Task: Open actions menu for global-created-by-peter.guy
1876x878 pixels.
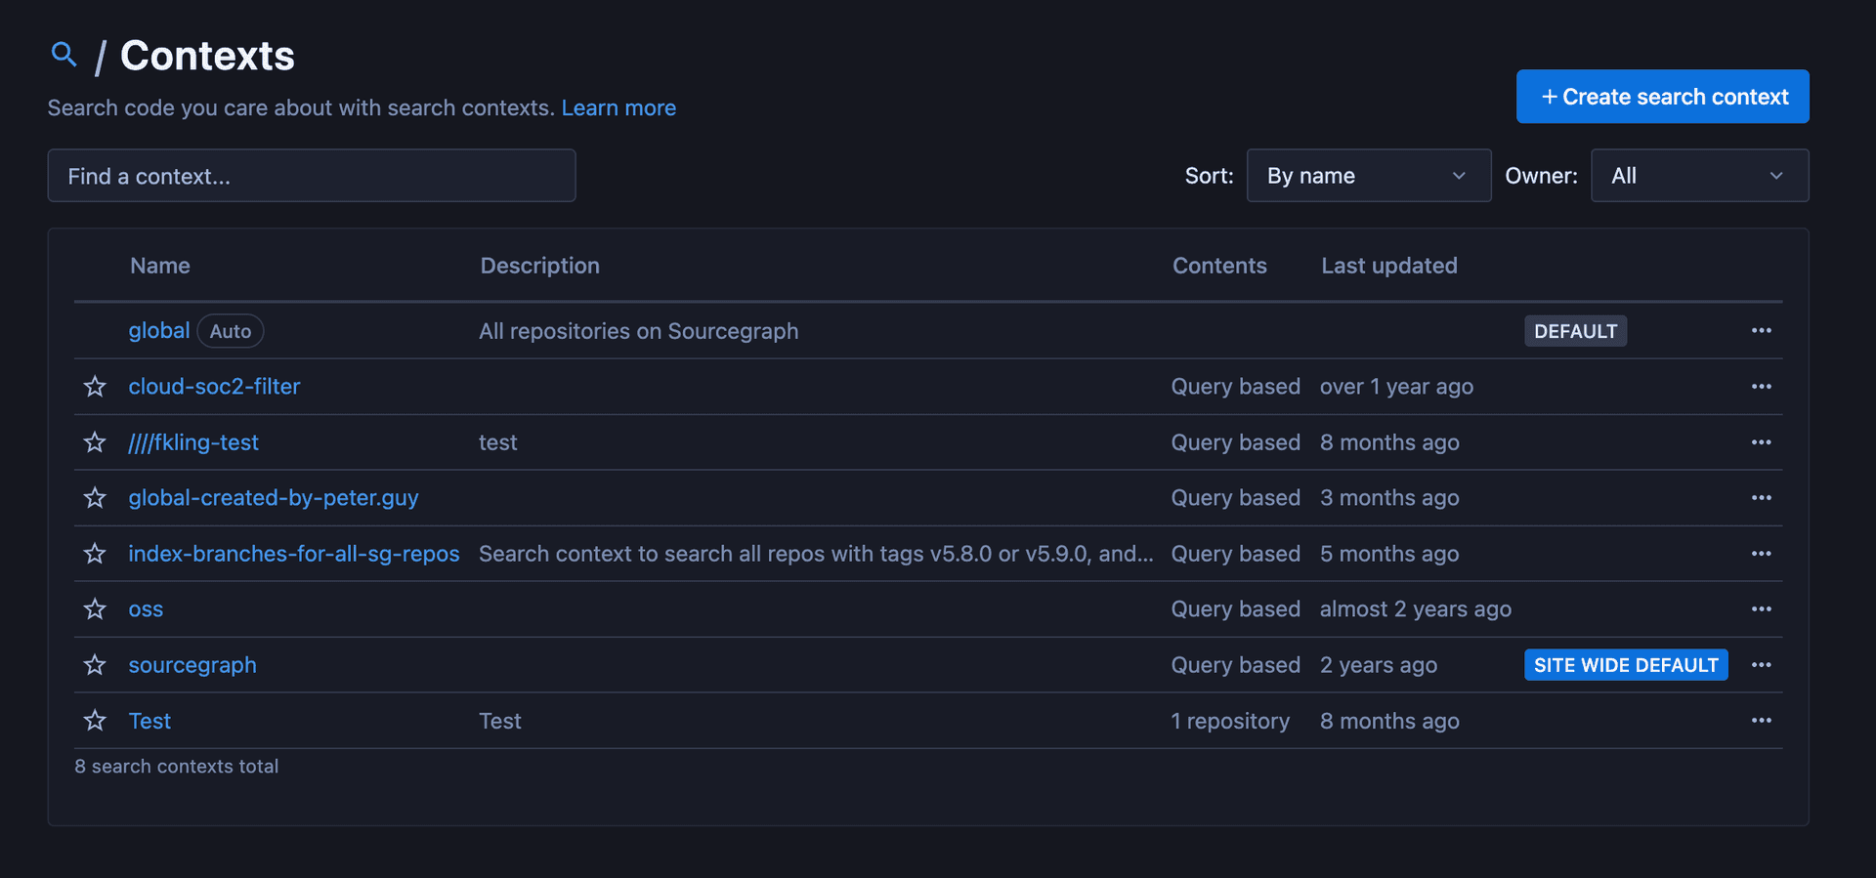Action: pyautogui.click(x=1762, y=497)
